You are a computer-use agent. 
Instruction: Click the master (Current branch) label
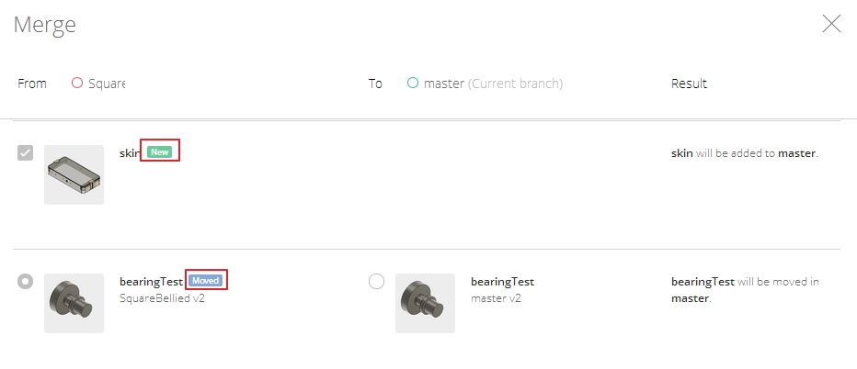[493, 84]
